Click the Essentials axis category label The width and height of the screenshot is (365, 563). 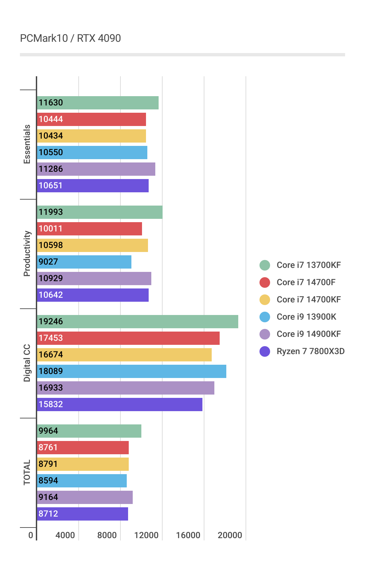pyautogui.click(x=27, y=144)
